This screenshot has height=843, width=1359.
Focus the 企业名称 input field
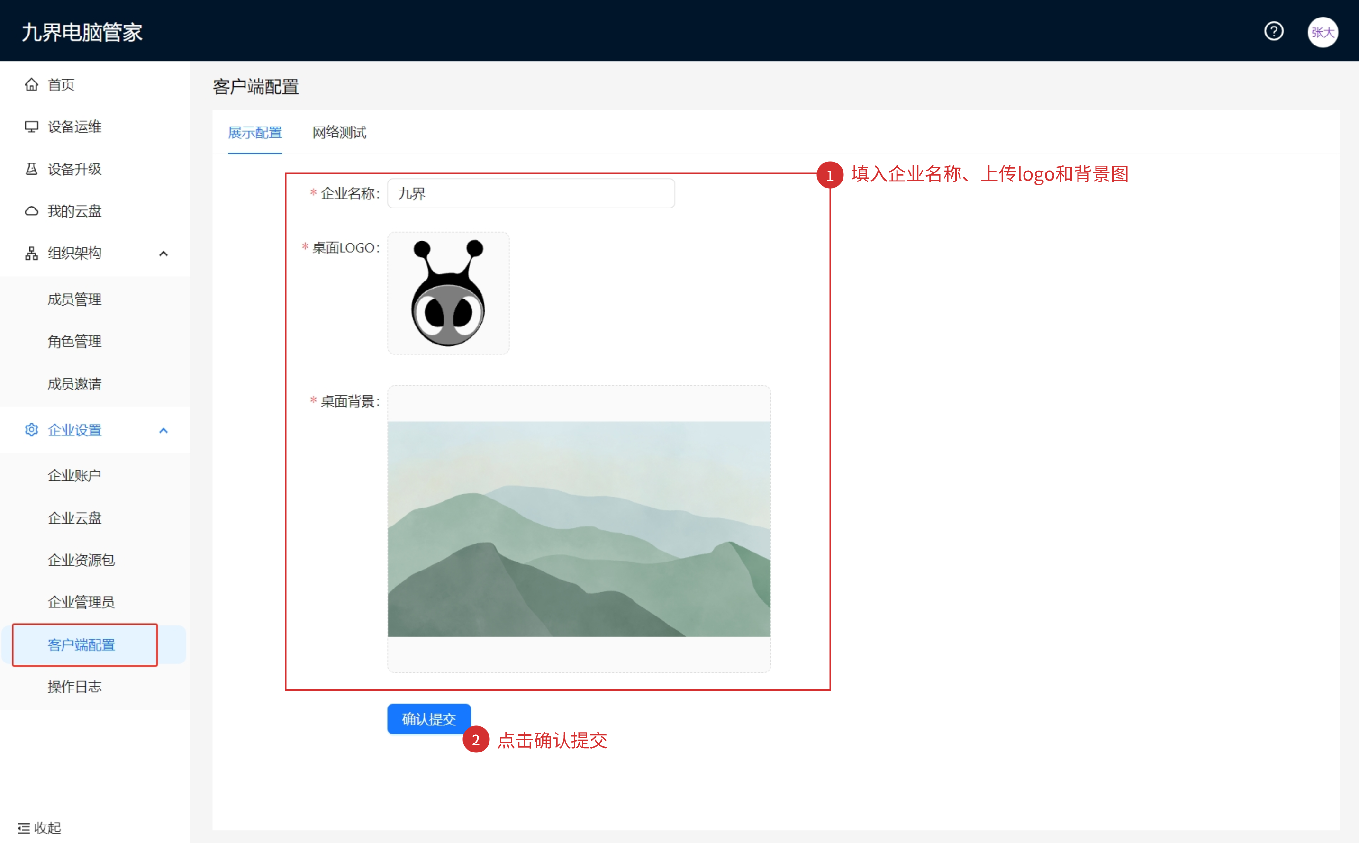(531, 193)
